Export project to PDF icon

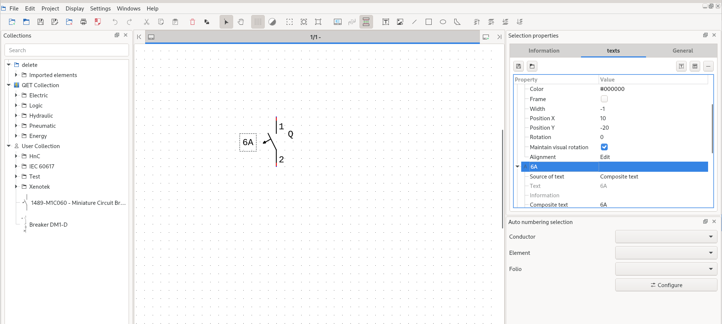[98, 22]
